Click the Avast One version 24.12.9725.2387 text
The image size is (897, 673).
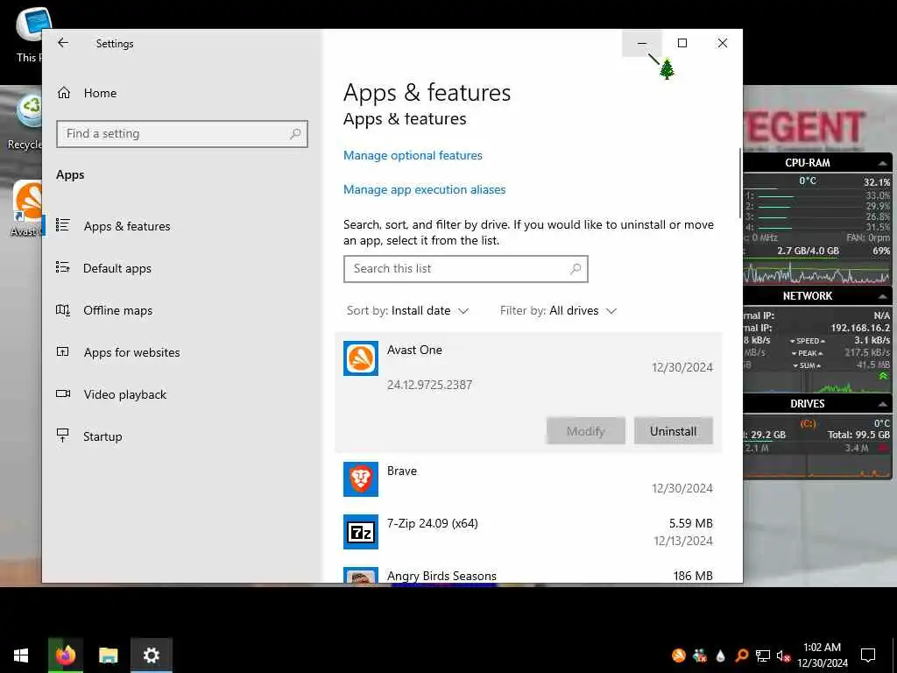point(429,385)
